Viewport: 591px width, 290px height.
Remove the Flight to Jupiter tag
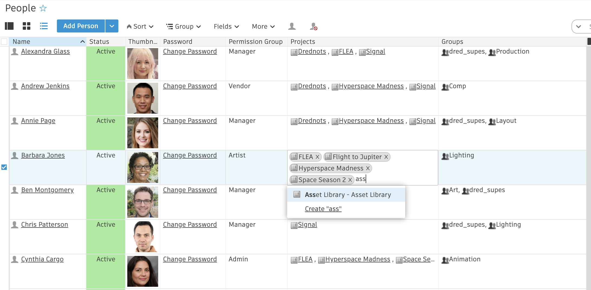click(x=386, y=157)
